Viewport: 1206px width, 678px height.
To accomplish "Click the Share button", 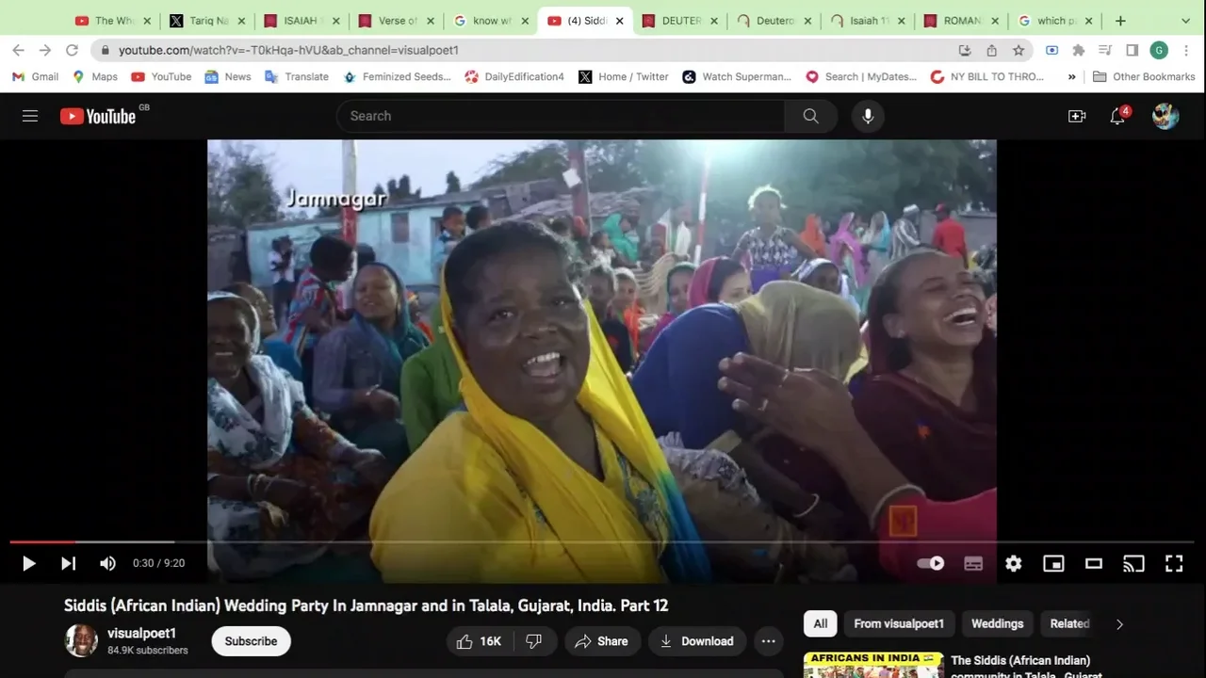I will click(x=601, y=641).
